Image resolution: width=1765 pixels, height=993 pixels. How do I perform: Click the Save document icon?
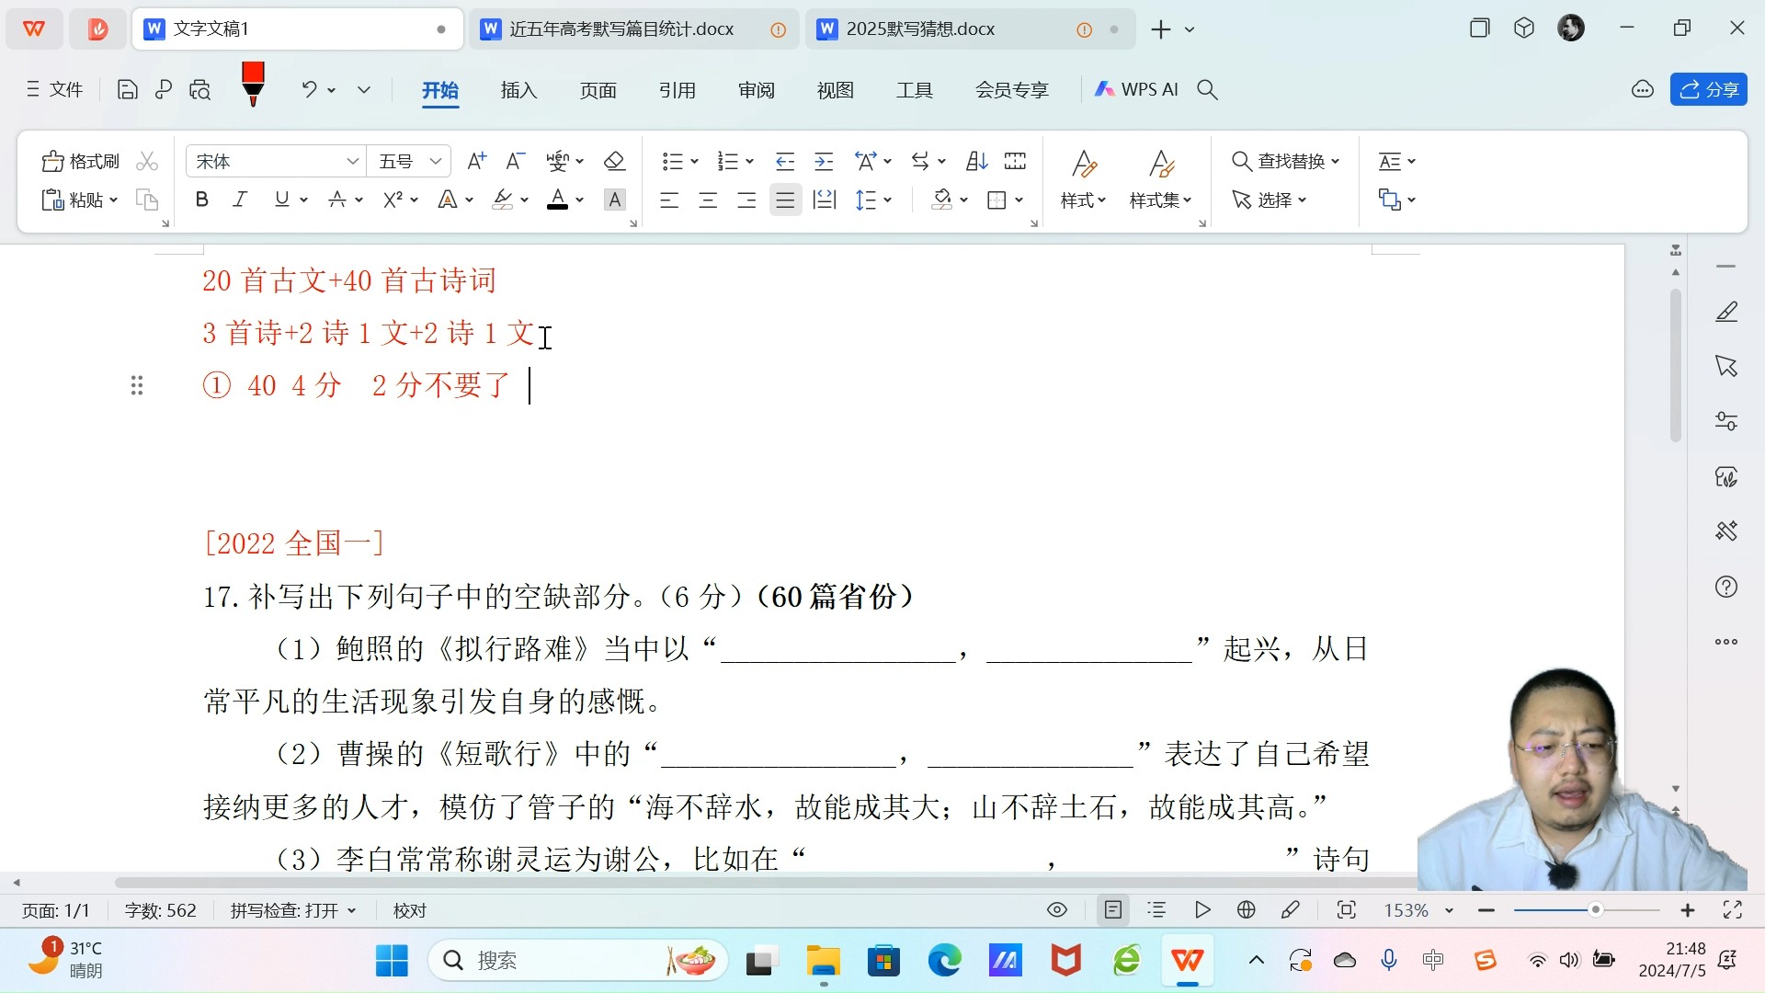point(128,89)
